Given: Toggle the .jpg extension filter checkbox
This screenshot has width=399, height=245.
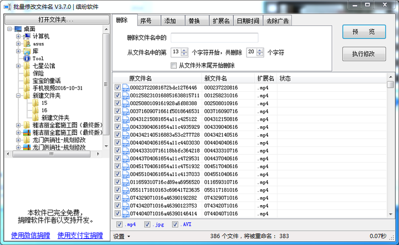Looking at the screenshot, I should click(147, 225).
